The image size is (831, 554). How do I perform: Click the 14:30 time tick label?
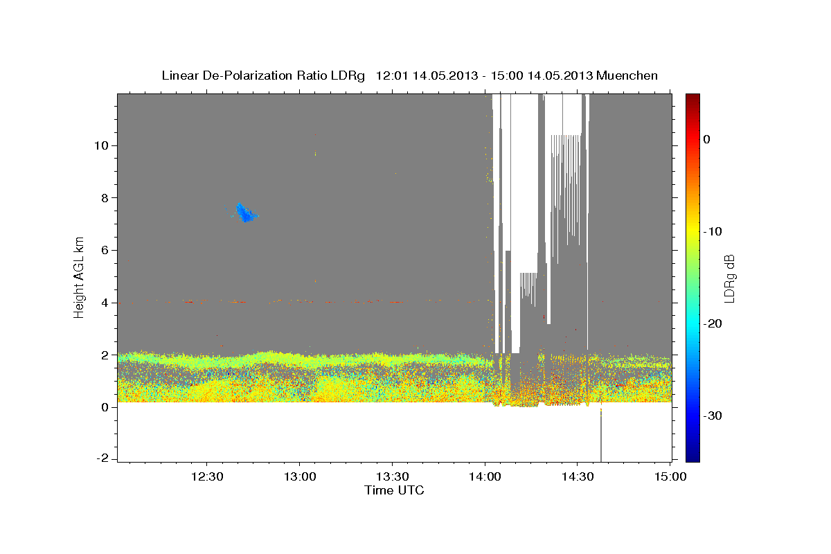578,477
